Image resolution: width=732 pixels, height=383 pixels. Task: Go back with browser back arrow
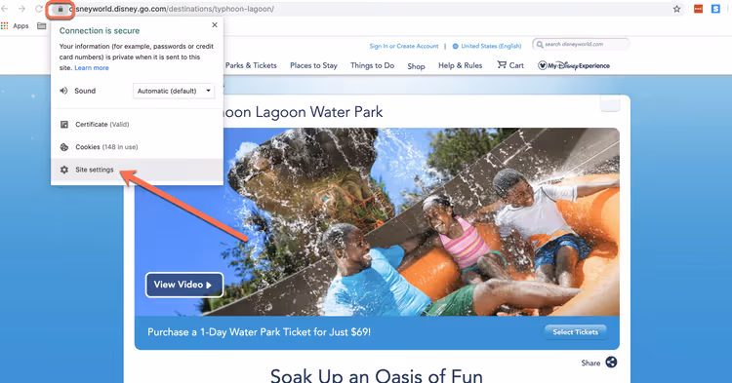pos(5,9)
